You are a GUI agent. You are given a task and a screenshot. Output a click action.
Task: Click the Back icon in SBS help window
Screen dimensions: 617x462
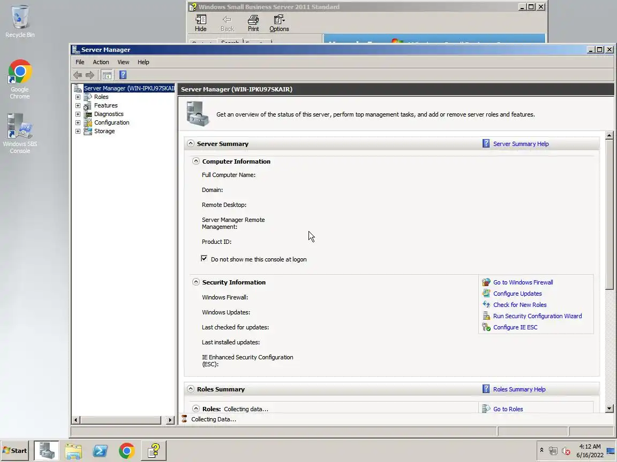[227, 23]
